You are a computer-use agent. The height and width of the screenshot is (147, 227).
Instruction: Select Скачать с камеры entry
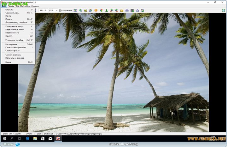coord(18,55)
